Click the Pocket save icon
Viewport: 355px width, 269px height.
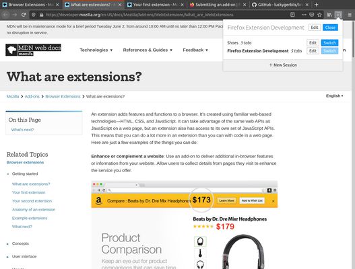(312, 15)
